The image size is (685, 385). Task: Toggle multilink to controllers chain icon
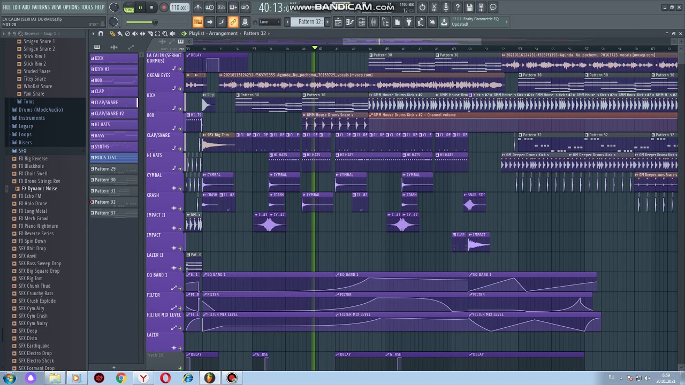tap(233, 22)
